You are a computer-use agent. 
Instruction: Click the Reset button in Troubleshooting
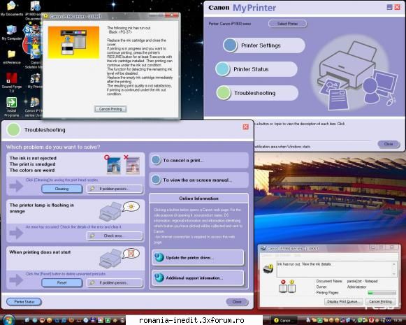(x=62, y=282)
